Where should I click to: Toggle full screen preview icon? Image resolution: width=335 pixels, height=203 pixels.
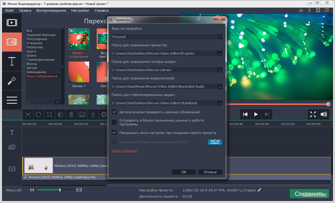point(313,114)
